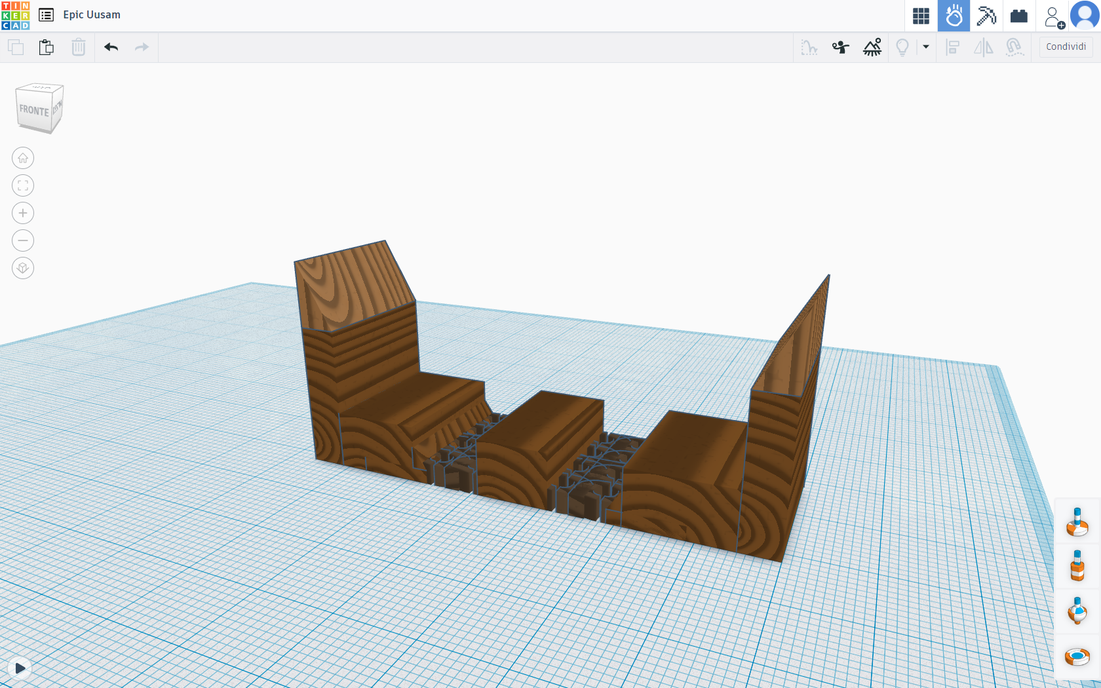Switch to orthographic view with the cube icon
Viewport: 1101px width, 688px height.
(23, 268)
